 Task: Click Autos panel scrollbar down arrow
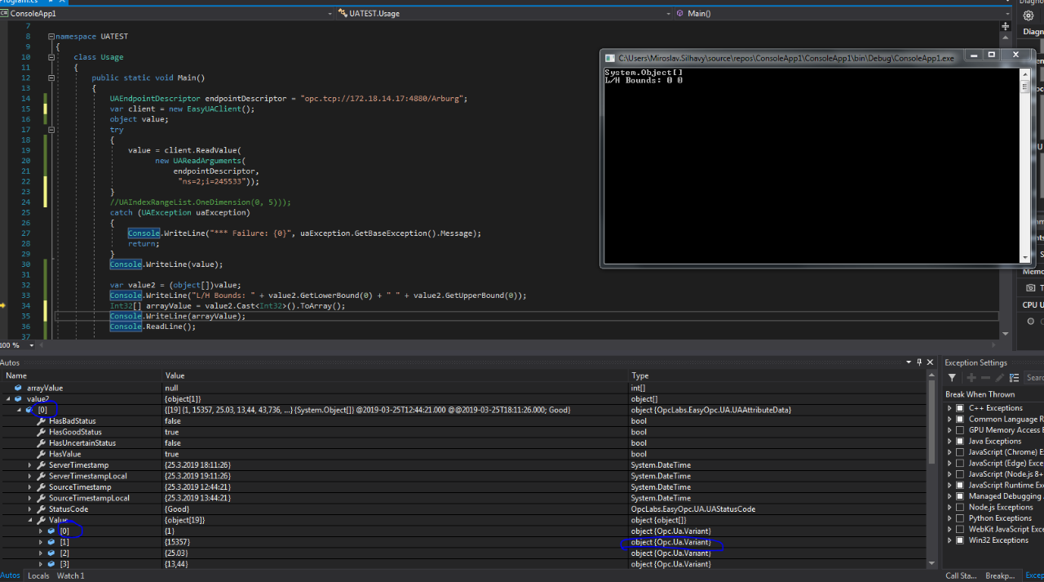pyautogui.click(x=932, y=563)
